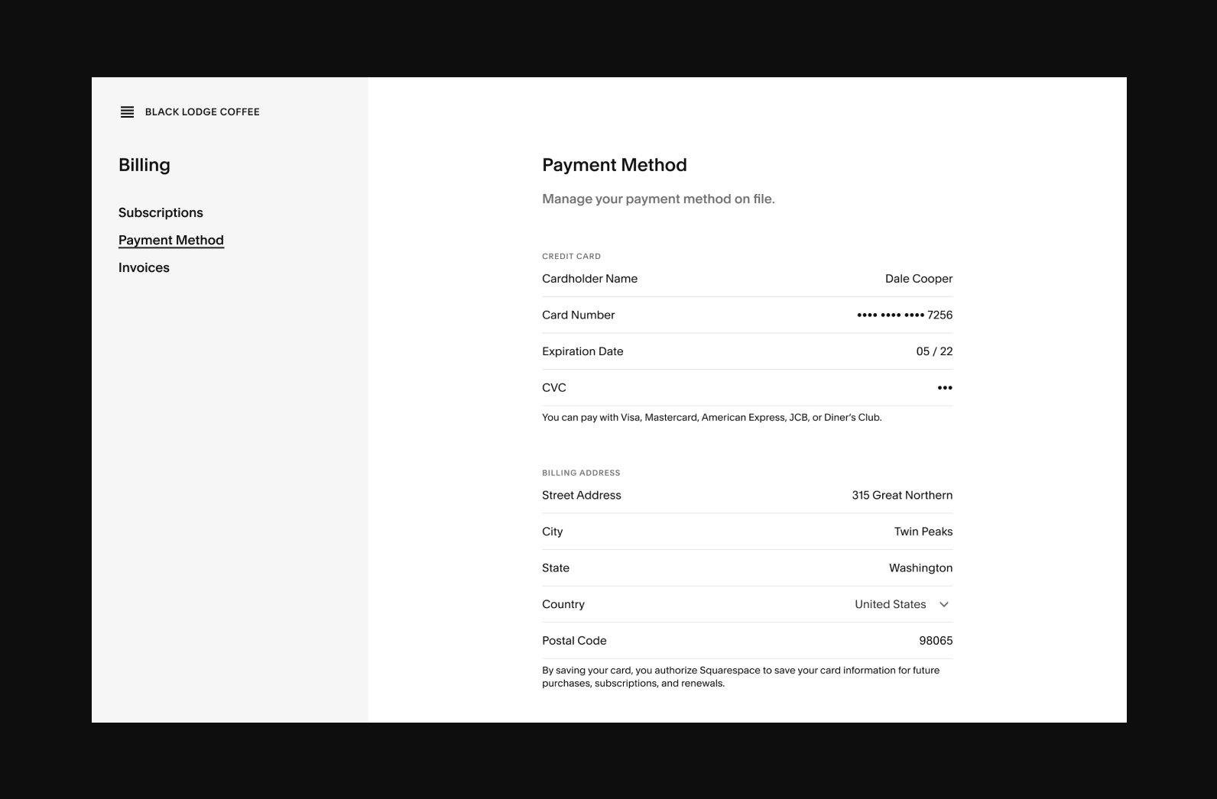Change the Twin Peaks city field
Screen dimensions: 1217x799
point(923,532)
